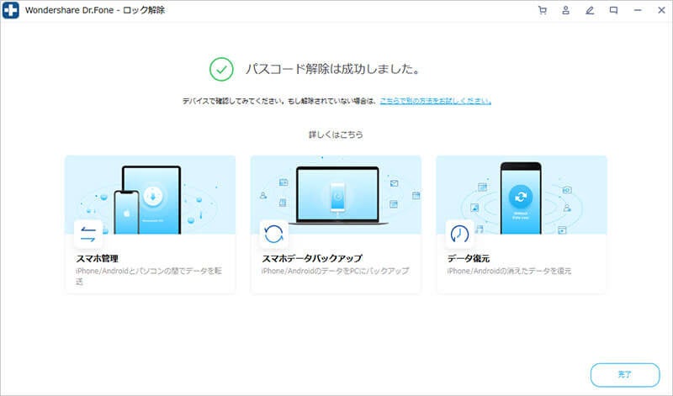This screenshot has width=673, height=396.
Task: Click the iPhone/Androidの消えたデータを復元 description
Action: 509,272
